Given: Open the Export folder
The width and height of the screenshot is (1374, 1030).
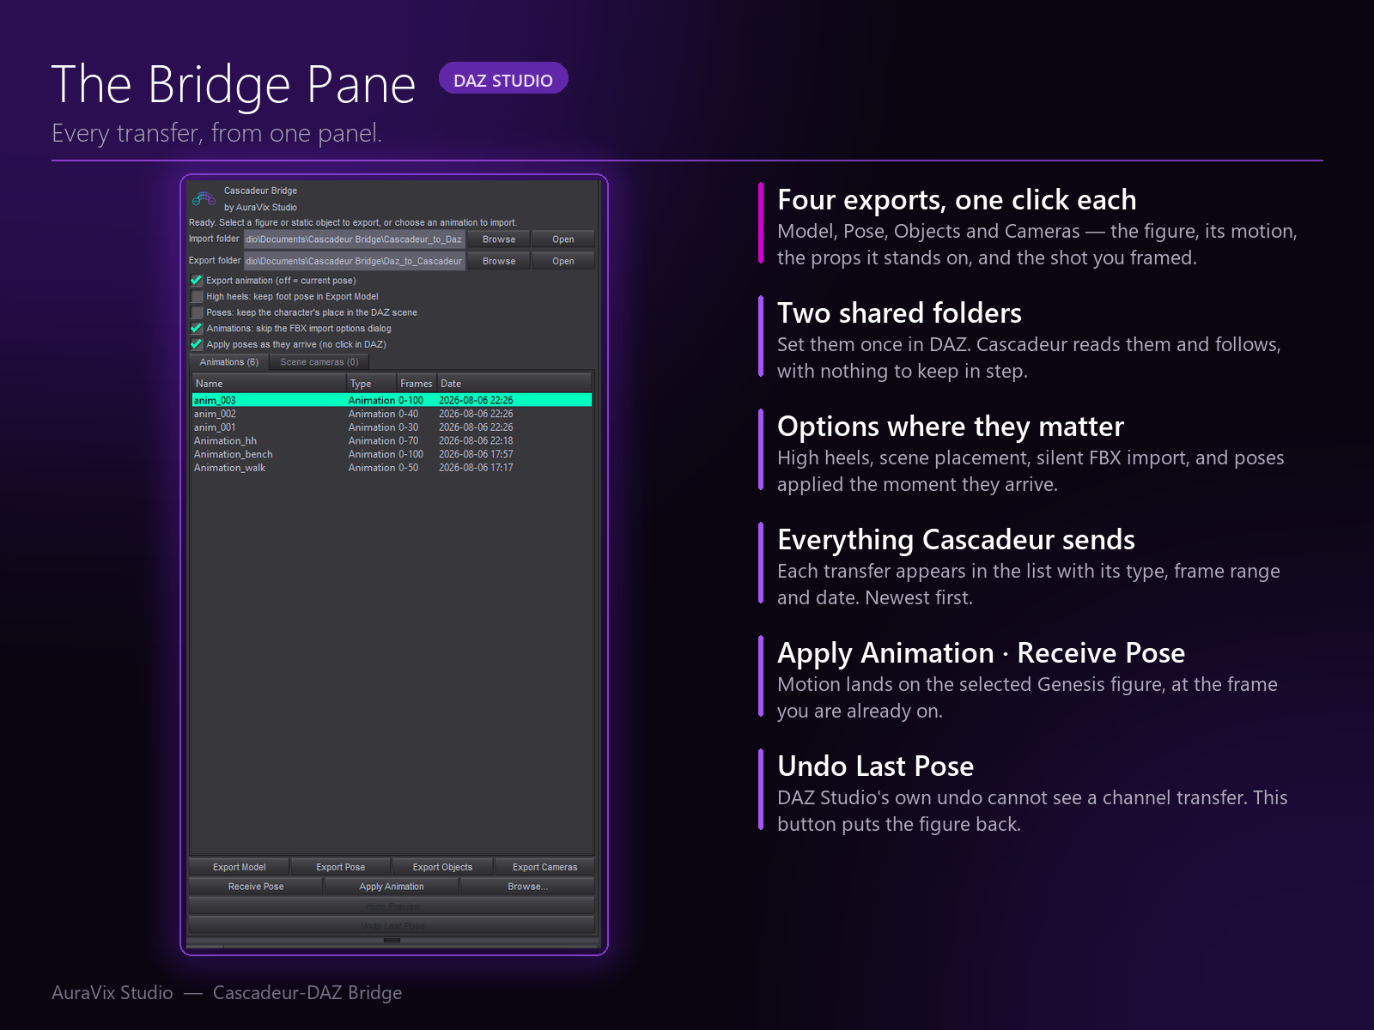Looking at the screenshot, I should (563, 261).
